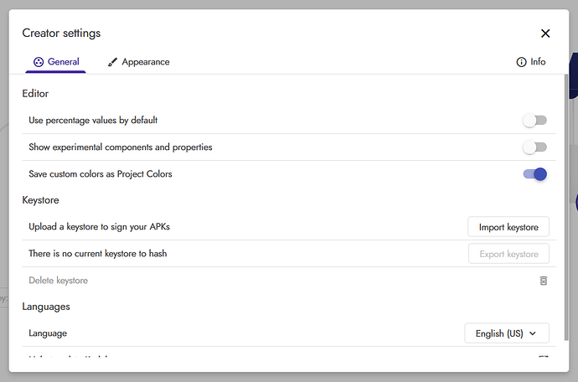Click the General tab palette icon
The width and height of the screenshot is (578, 382).
[39, 62]
